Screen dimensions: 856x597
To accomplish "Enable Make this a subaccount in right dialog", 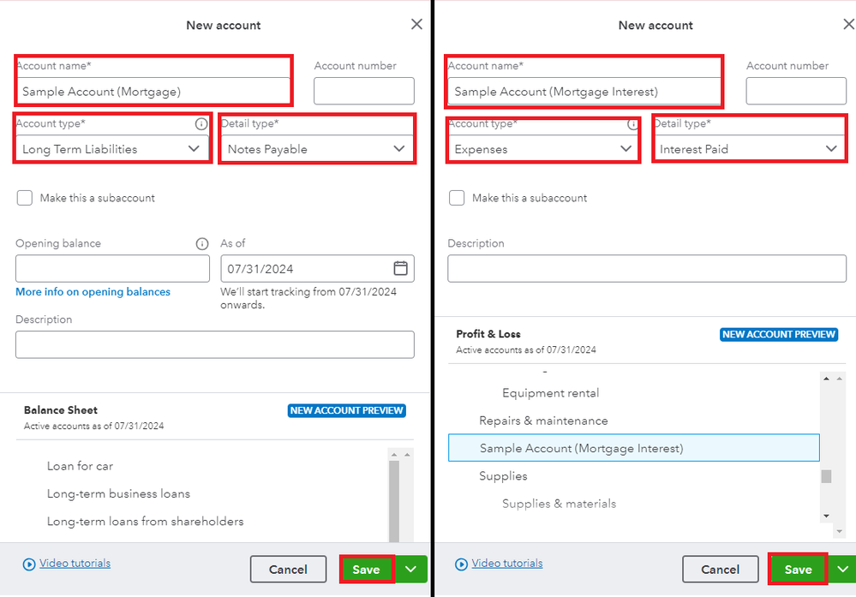I will point(457,198).
